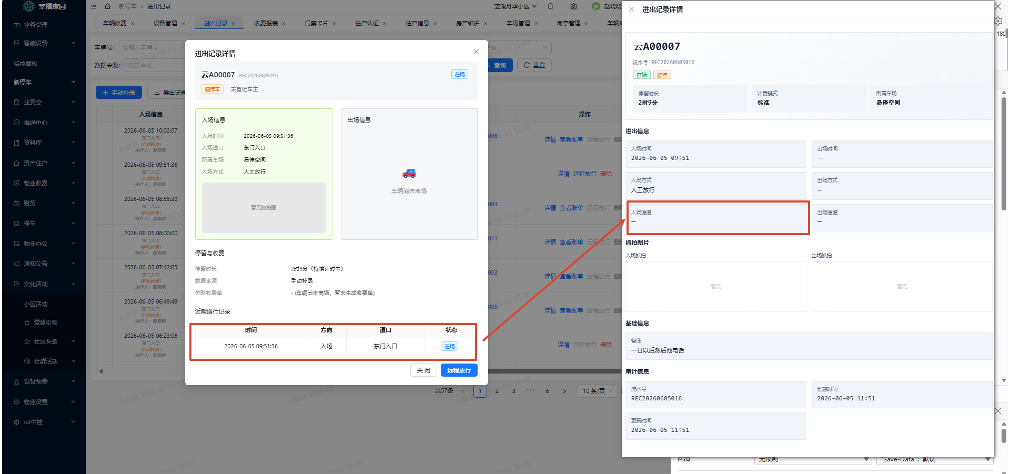This screenshot has height=474, width=1010.
Task: Click the 关闭 button in the dialog
Action: pos(423,370)
